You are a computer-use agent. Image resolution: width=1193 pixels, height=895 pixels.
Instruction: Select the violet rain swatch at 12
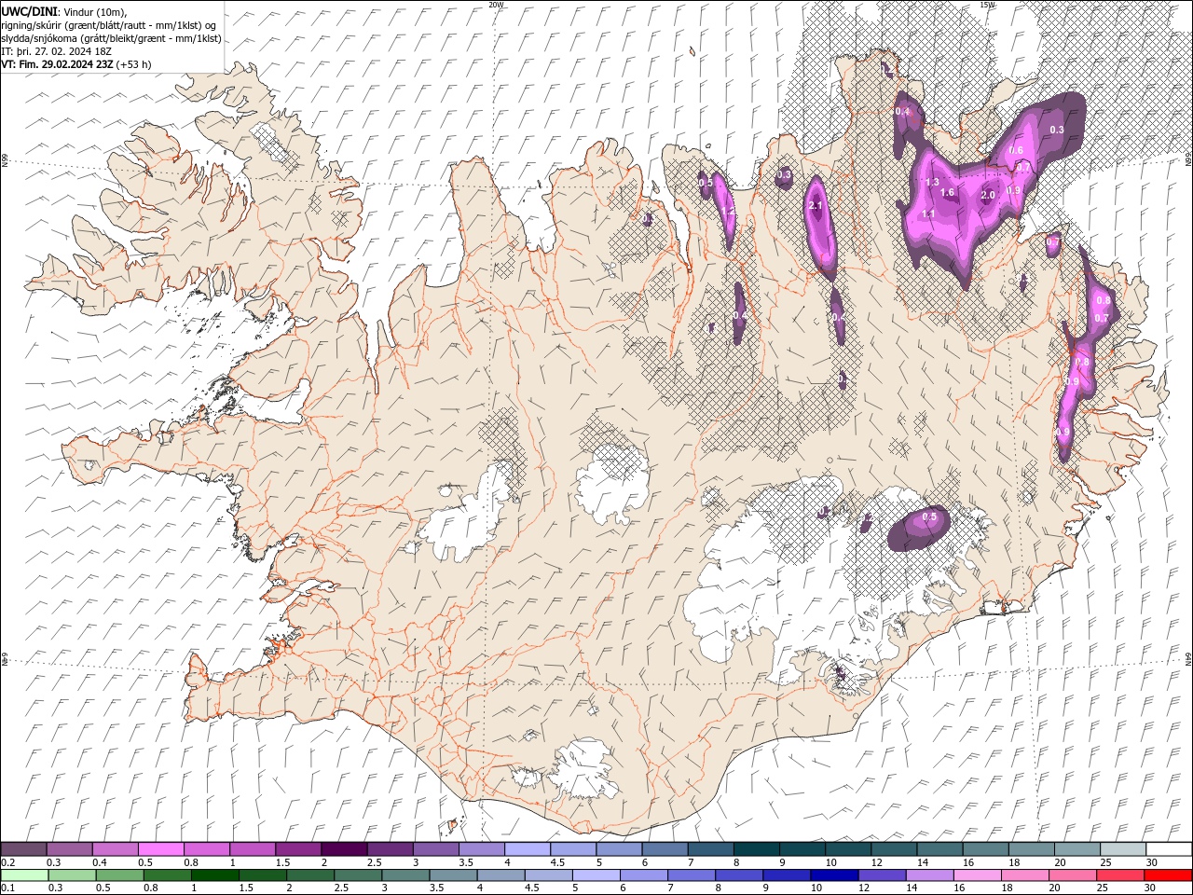[882, 875]
